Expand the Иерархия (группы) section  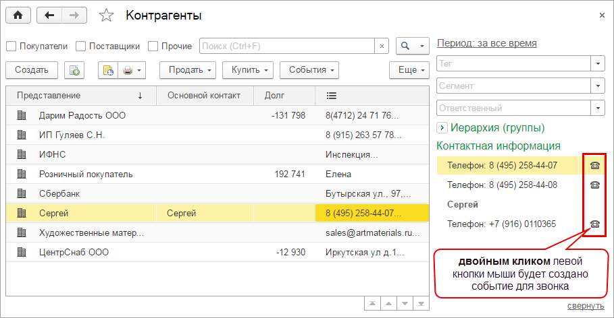[x=442, y=127]
